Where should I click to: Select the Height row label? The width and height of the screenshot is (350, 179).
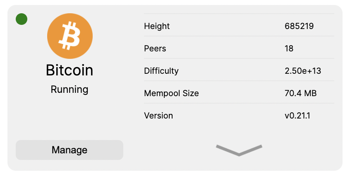(157, 26)
